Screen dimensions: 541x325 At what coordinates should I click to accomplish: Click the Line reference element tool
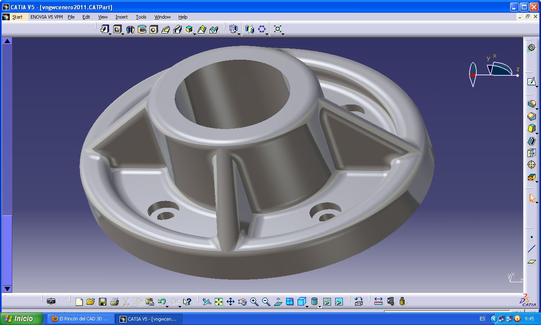(532, 249)
